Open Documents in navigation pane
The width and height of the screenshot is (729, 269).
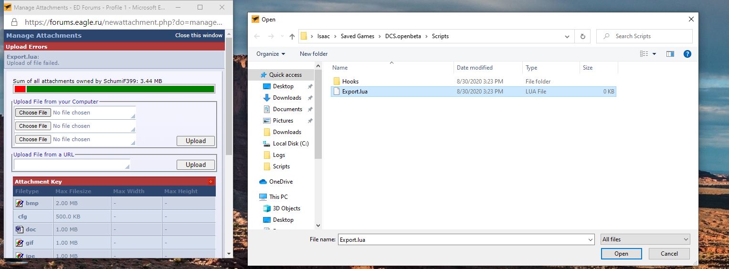point(287,109)
